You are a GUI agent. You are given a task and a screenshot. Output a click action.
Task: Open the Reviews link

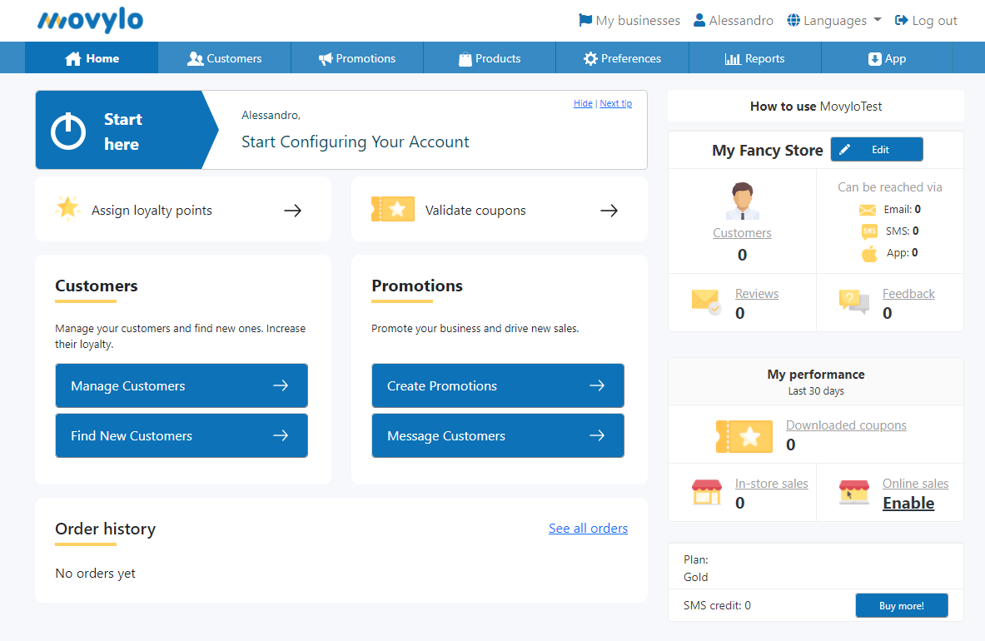click(757, 294)
